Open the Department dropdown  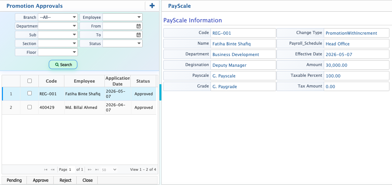point(58,26)
